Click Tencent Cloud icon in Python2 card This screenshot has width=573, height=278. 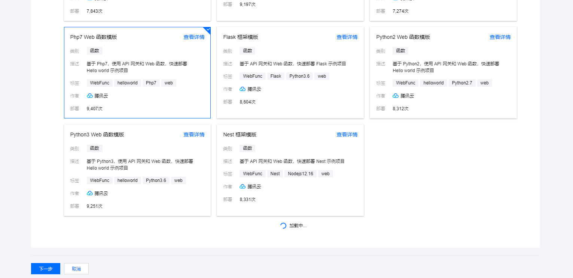(x=396, y=96)
